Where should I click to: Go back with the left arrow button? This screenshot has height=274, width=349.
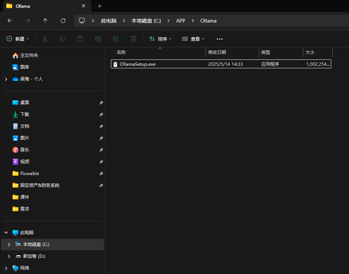10,21
